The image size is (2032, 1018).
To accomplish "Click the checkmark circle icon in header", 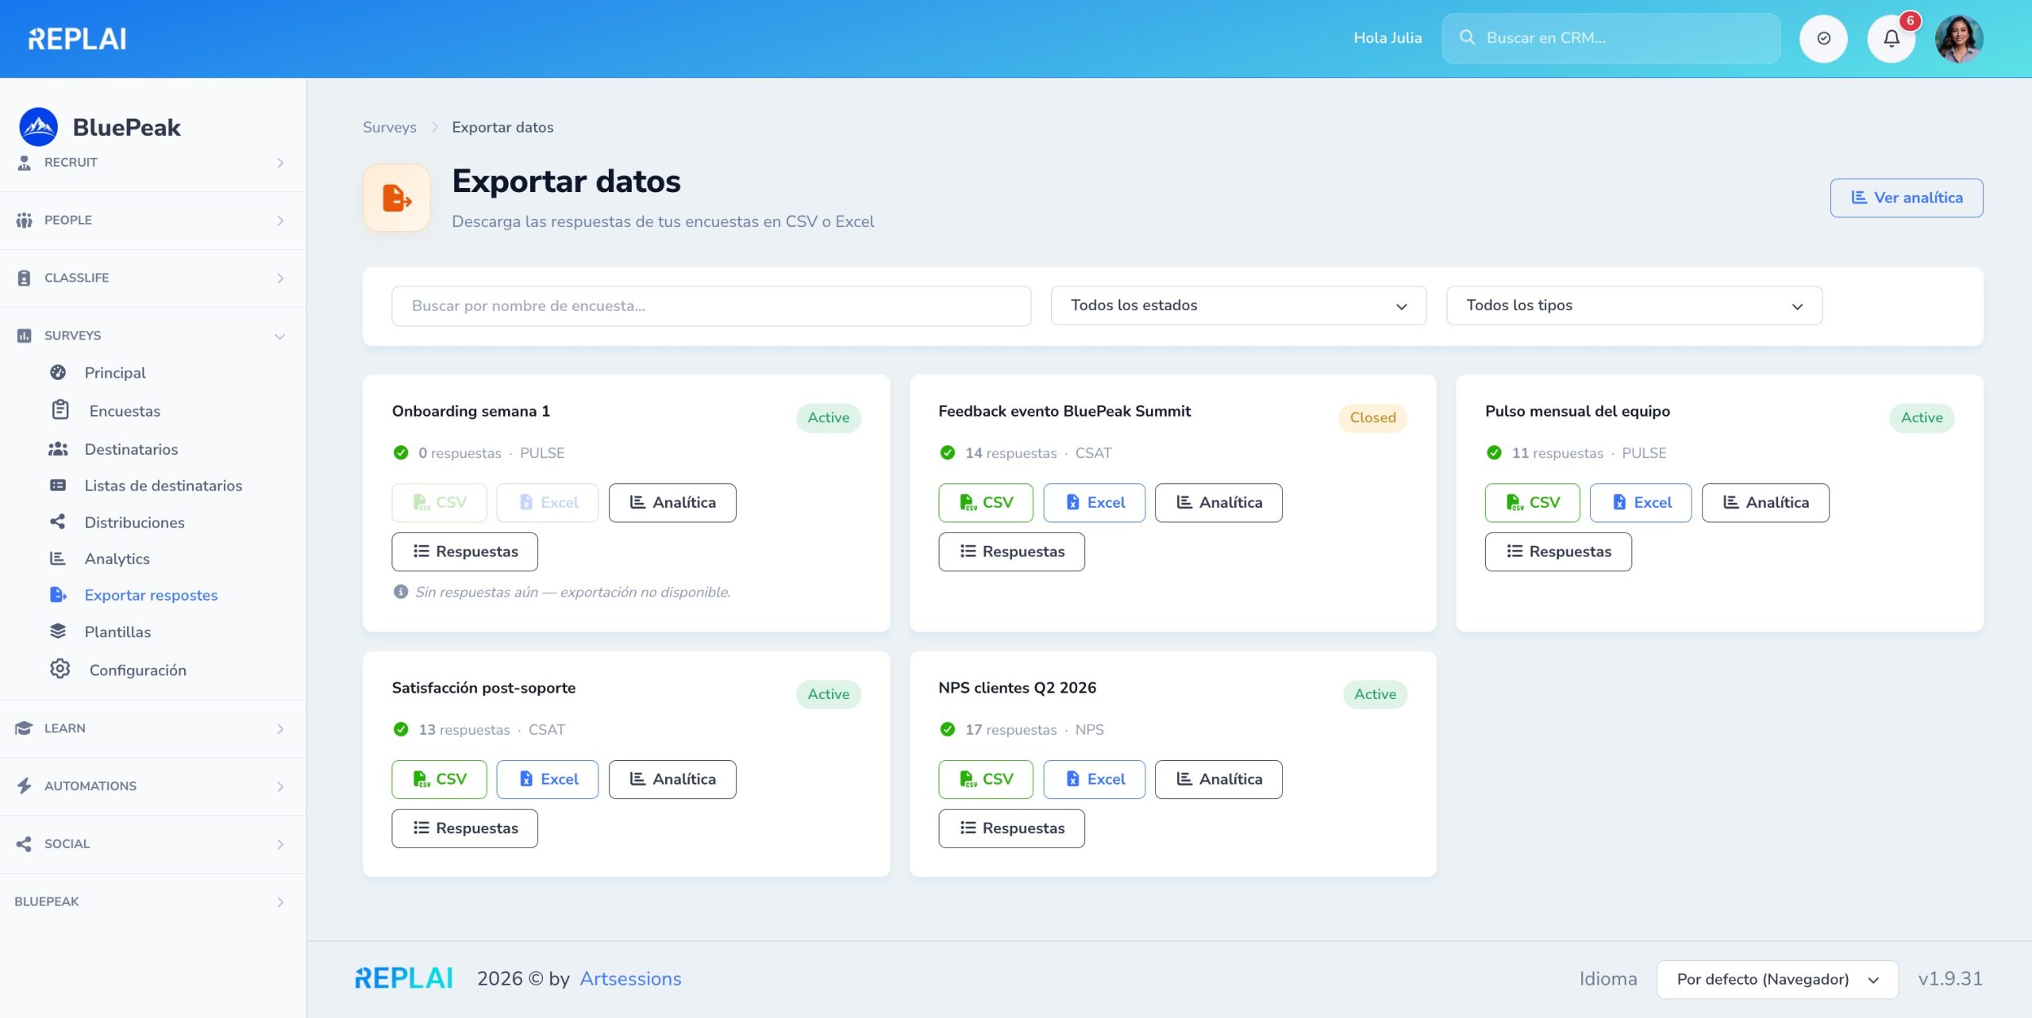I will [1823, 38].
